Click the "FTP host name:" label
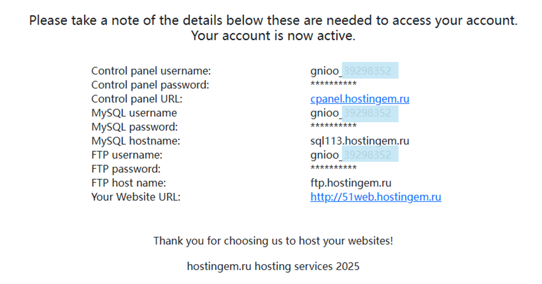The width and height of the screenshot is (542, 284). 128,183
